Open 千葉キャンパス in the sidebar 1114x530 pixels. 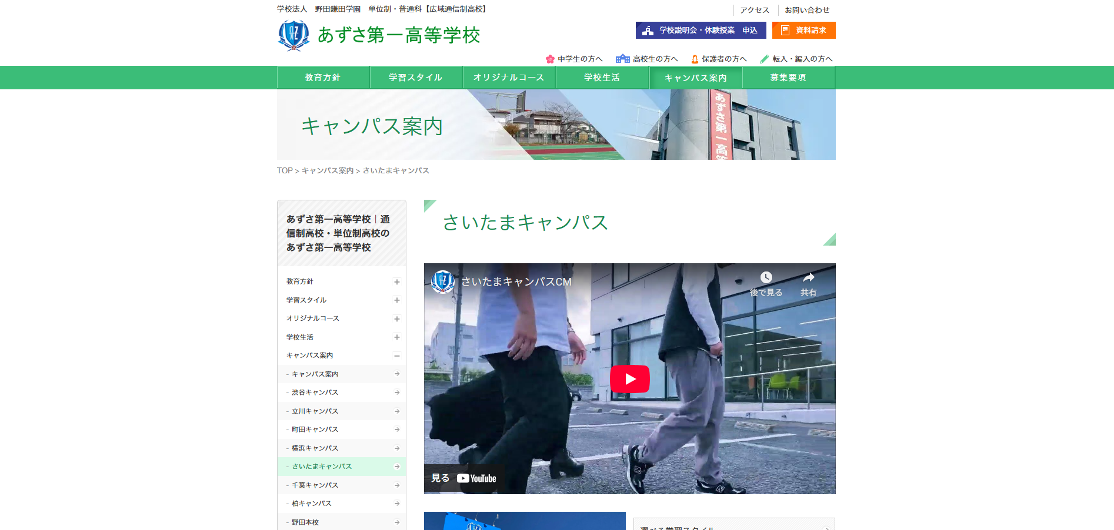pyautogui.click(x=342, y=485)
